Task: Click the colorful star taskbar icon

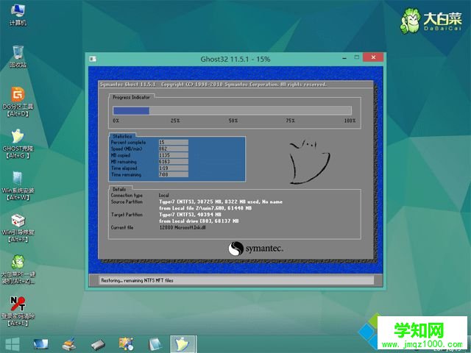Action: 127,343
